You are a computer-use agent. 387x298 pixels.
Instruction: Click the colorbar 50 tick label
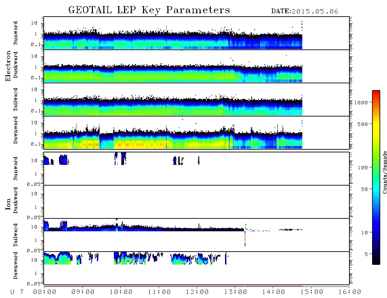pos(365,189)
